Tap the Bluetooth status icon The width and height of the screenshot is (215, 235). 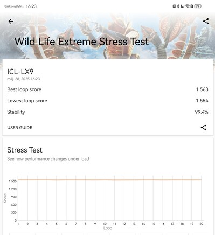(x=178, y=6)
